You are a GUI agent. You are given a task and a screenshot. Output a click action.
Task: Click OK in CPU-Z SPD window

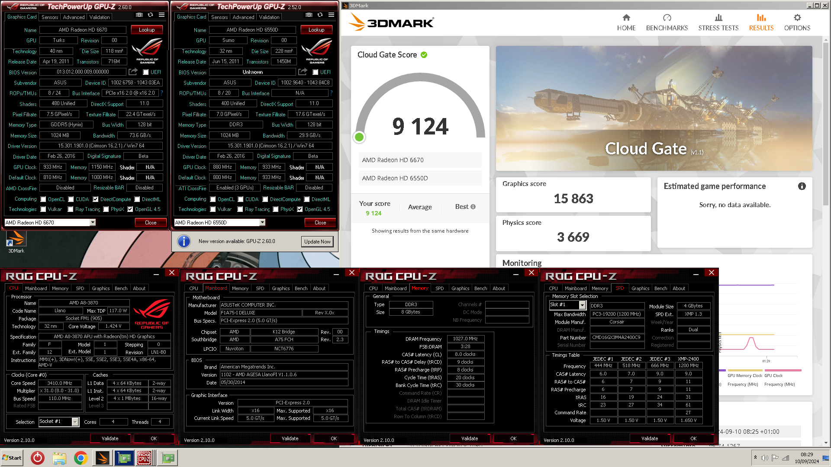[693, 438]
